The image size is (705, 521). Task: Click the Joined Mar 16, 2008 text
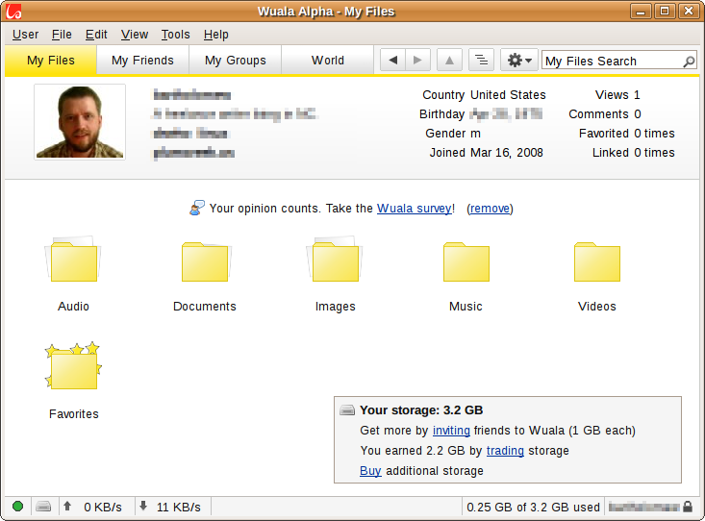(486, 153)
